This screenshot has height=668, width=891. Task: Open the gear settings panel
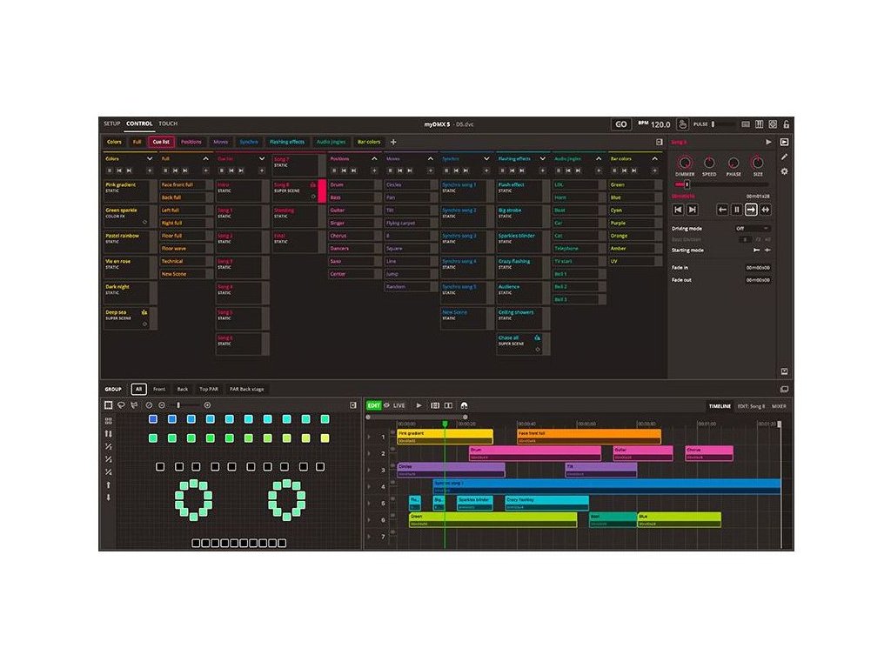pyautogui.click(x=784, y=171)
